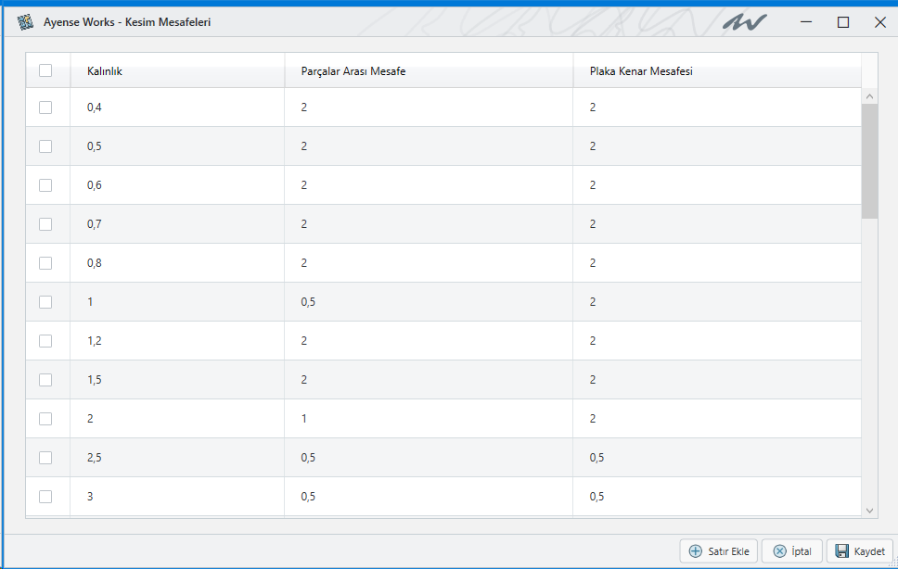Click the İptal button
Screen dimensions: 898x569
coord(792,551)
